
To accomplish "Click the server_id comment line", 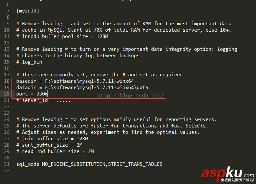I will coord(43,100).
